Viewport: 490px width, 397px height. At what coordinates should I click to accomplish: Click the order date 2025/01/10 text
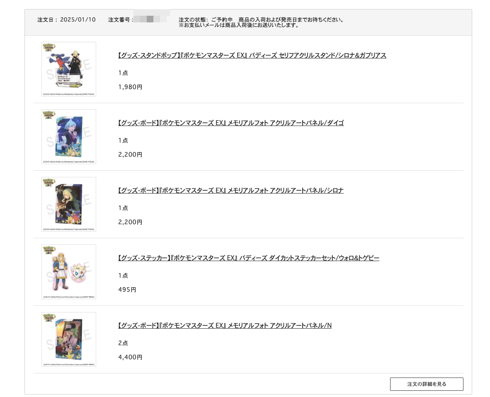[78, 19]
